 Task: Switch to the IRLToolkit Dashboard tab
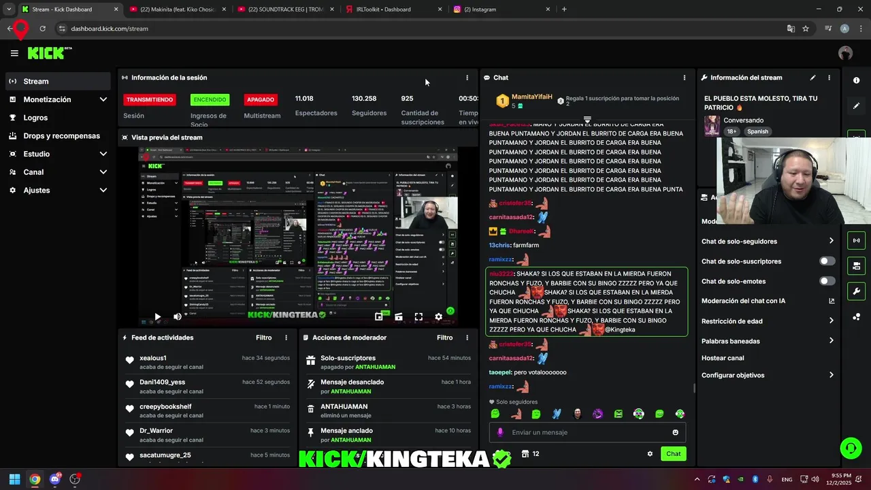[393, 10]
